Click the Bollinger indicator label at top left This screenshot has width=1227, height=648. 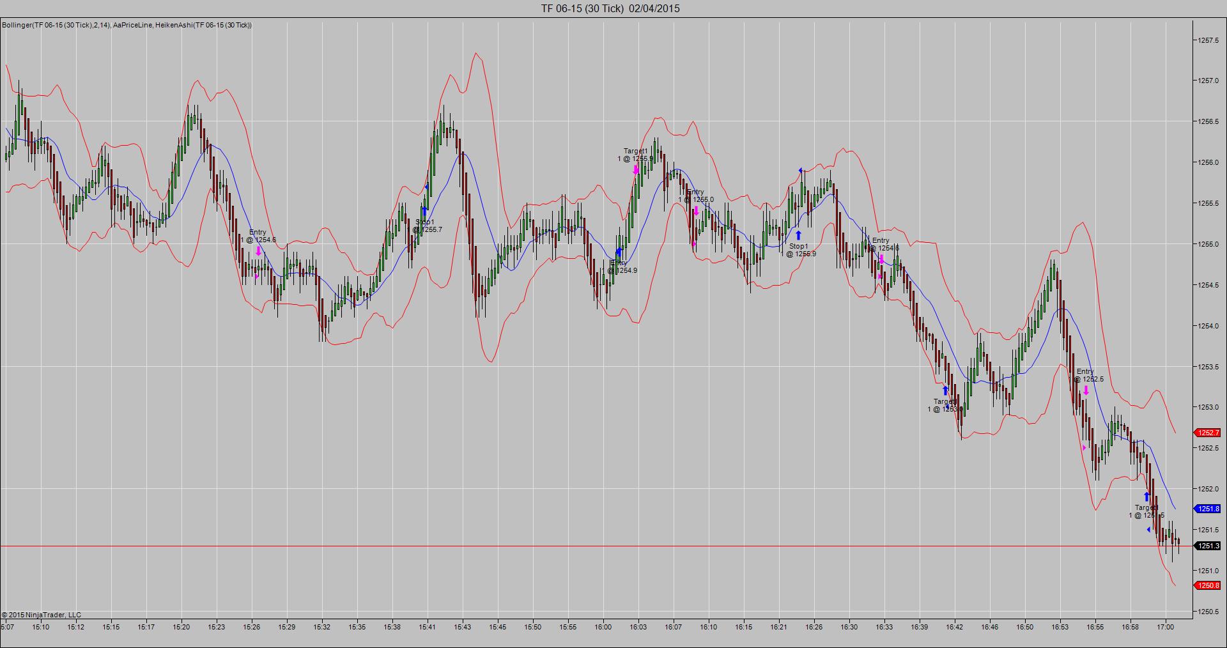click(127, 25)
